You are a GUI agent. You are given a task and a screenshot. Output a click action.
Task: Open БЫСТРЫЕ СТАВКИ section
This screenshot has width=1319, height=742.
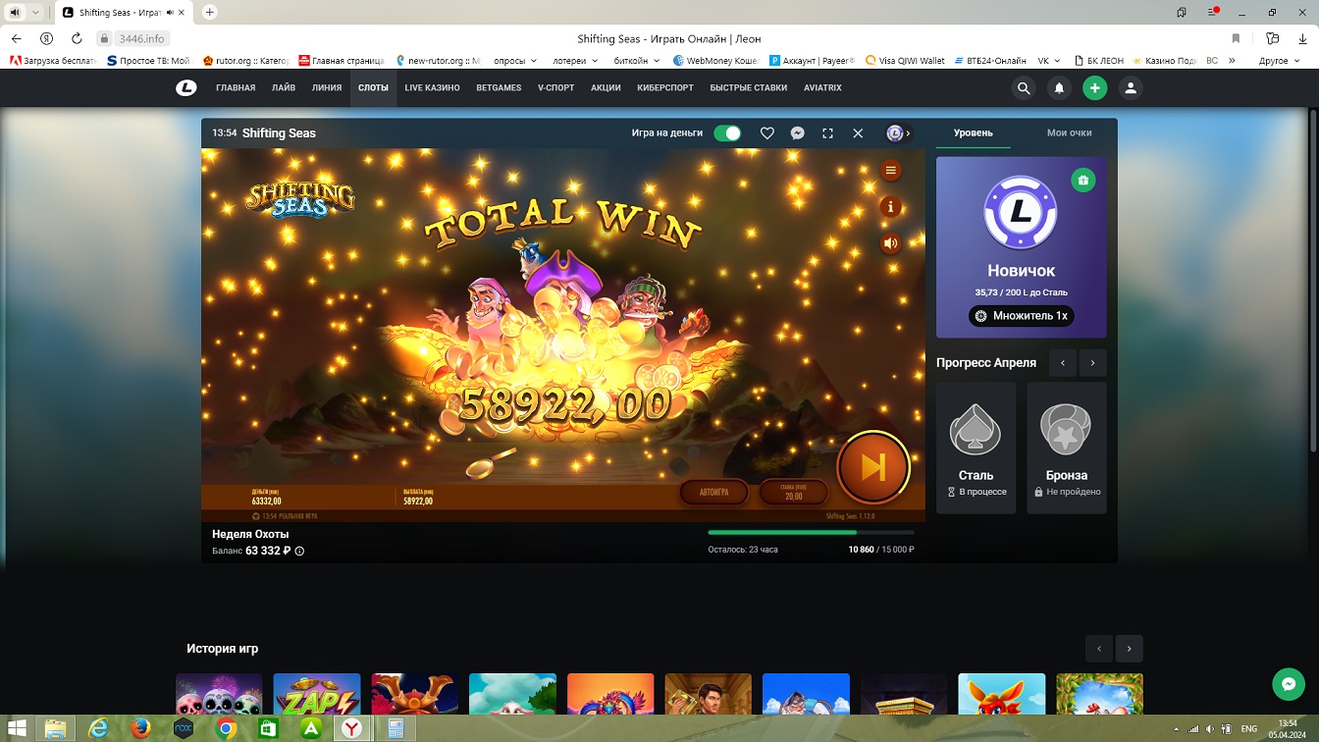(x=749, y=88)
